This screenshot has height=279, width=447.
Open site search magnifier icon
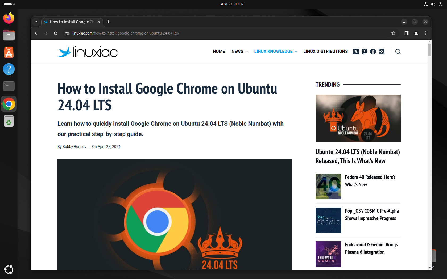398,52
